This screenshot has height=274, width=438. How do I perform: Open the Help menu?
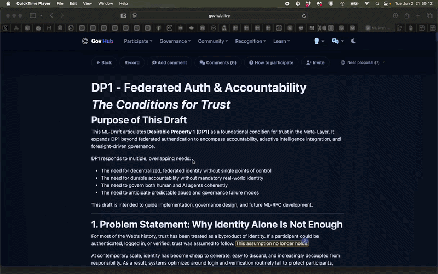124,4
